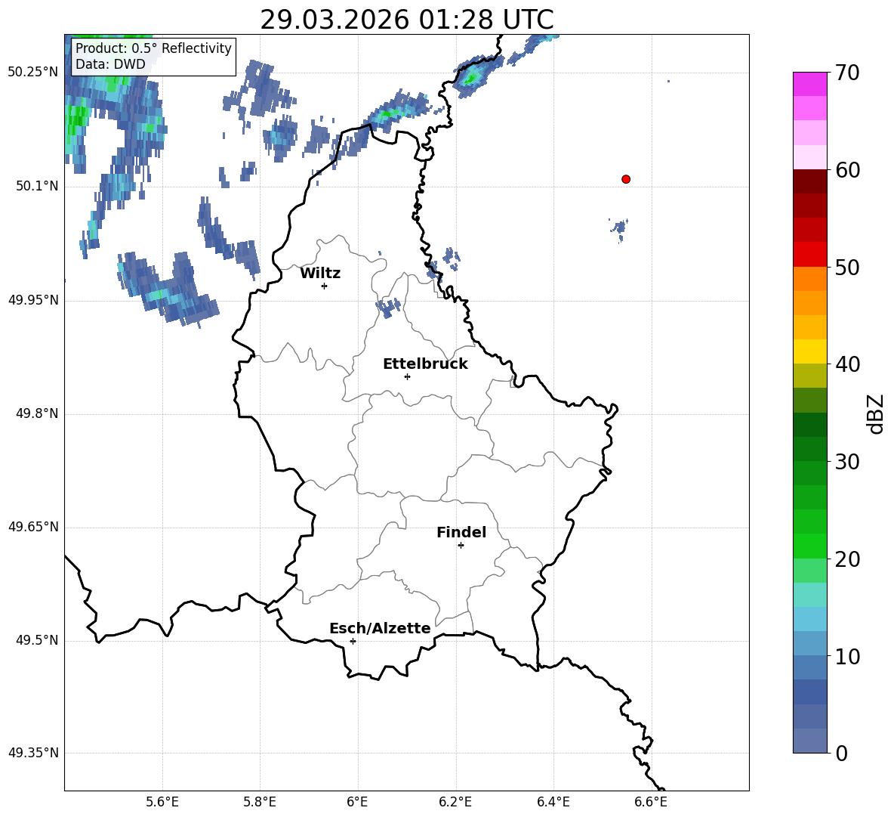Click the colorbar value 40
This screenshot has height=817, width=894.
848,364
